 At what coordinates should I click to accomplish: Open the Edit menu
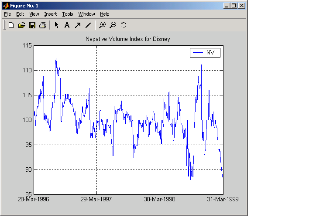click(x=20, y=14)
